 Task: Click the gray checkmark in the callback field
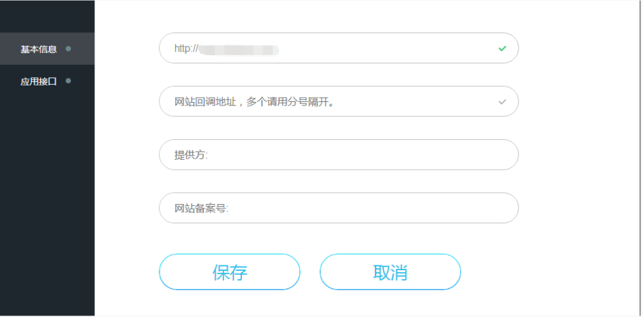502,102
